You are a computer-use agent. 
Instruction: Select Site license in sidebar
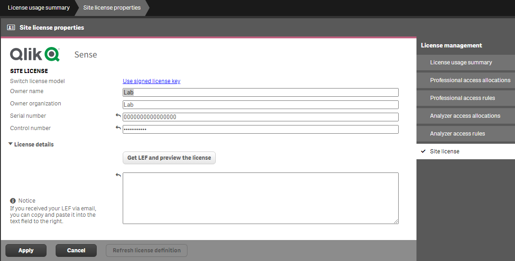click(x=465, y=151)
